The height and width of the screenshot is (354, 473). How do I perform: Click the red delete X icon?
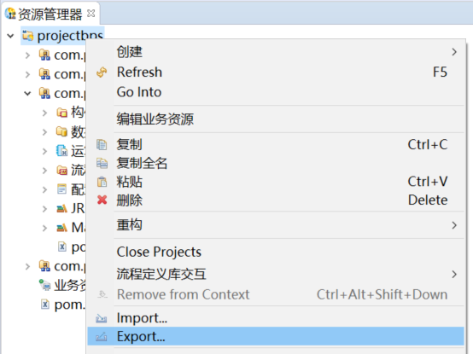(102, 200)
